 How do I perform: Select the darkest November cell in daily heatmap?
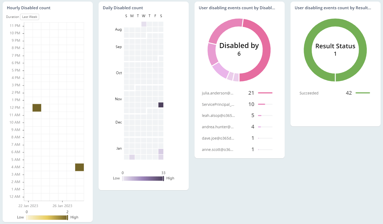(x=161, y=105)
